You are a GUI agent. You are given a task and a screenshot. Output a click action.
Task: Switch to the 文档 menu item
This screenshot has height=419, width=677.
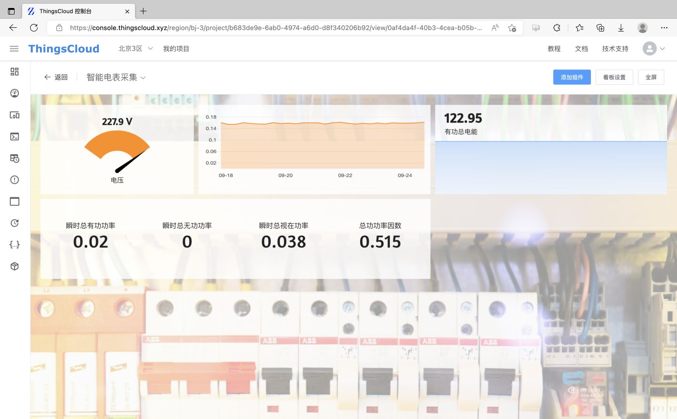(x=581, y=48)
